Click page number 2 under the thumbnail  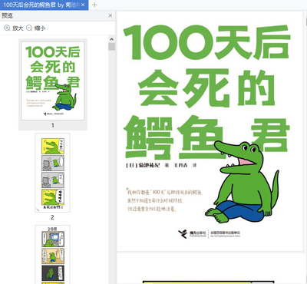52,217
